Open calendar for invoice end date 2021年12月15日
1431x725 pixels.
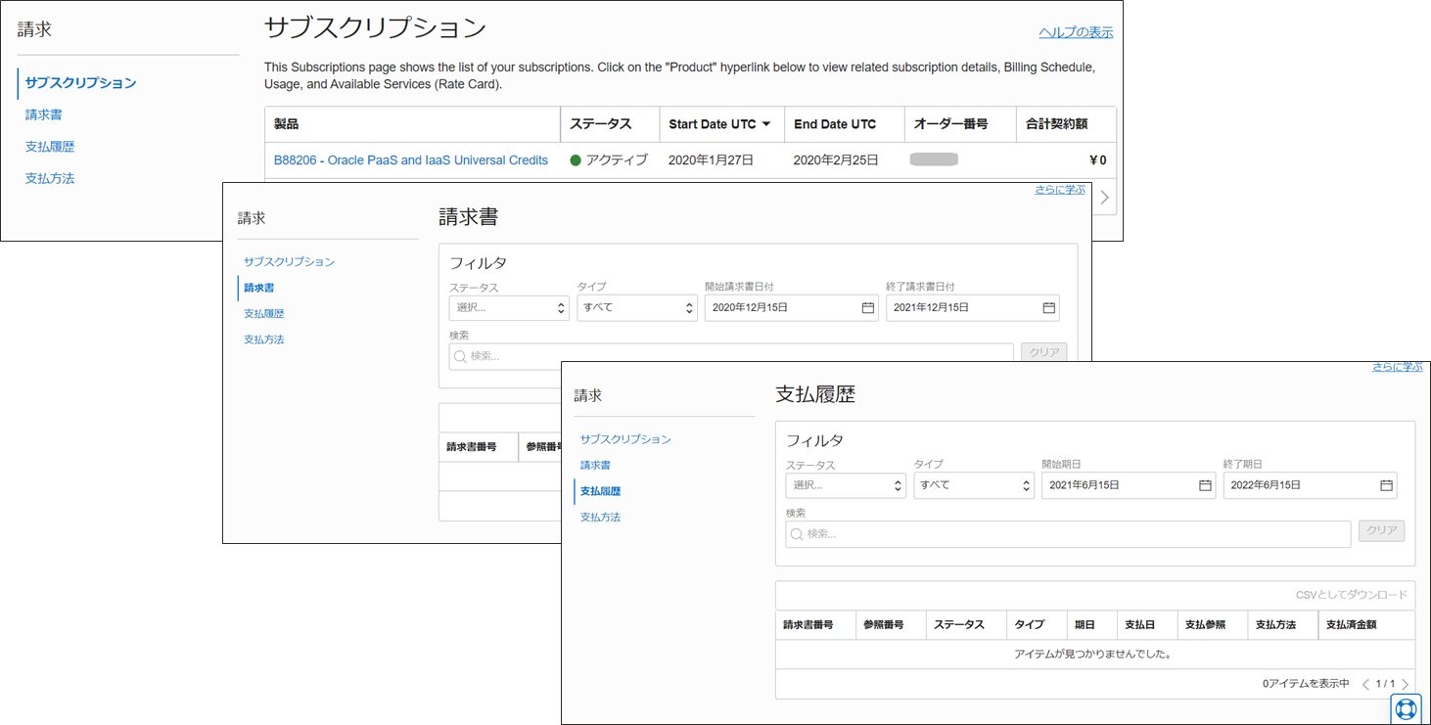point(1048,307)
